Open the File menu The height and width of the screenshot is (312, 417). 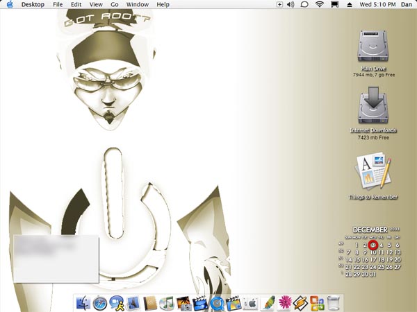pyautogui.click(x=58, y=5)
